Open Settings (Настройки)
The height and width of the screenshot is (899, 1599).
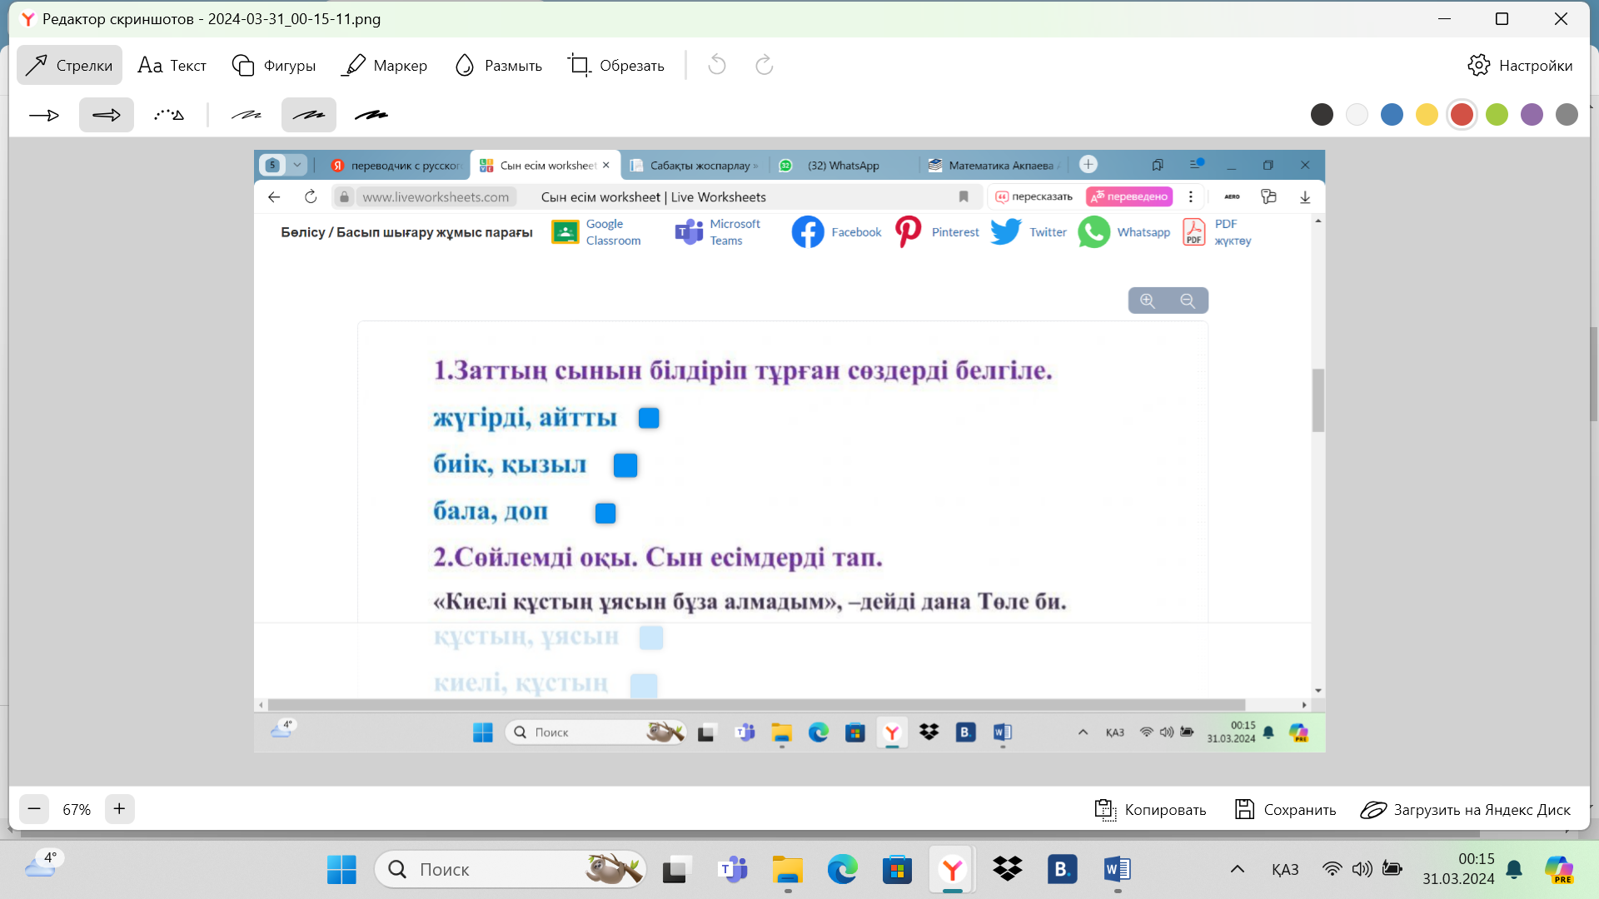1520,65
